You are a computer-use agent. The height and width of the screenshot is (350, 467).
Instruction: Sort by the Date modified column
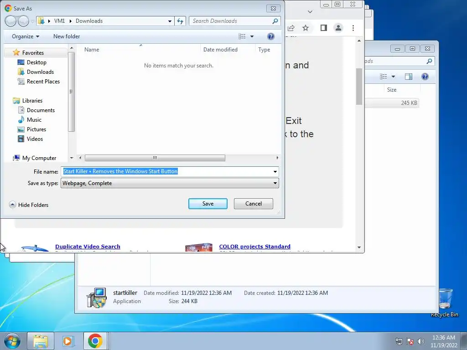pyautogui.click(x=220, y=50)
